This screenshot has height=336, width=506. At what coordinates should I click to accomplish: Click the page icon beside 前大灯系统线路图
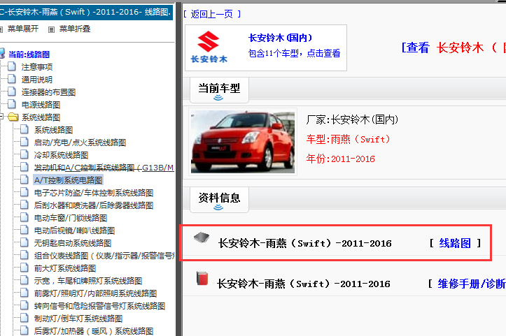point(24,268)
